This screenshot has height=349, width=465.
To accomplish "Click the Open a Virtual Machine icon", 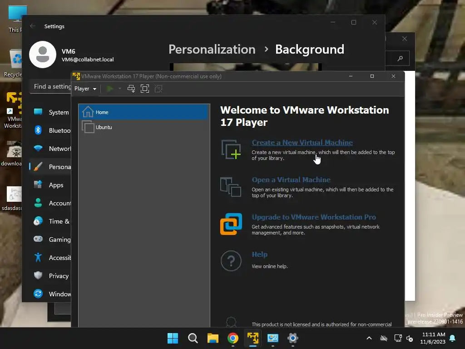I will [231, 187].
